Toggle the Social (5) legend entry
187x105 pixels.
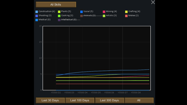pos(87,11)
